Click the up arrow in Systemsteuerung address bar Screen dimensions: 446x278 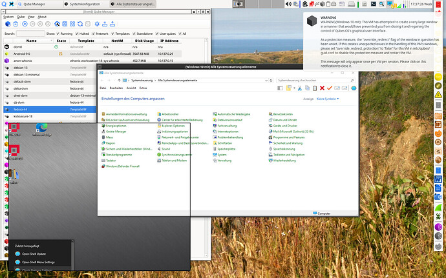[x=119, y=81]
